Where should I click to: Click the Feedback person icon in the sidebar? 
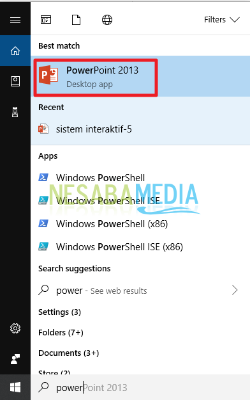tap(15, 359)
